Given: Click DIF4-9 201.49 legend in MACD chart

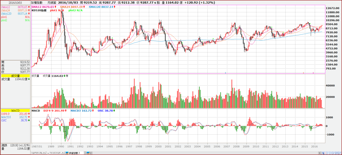Looking at the screenshot, I should [x=55, y=111].
